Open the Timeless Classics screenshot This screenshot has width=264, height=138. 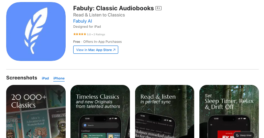[x=100, y=112]
